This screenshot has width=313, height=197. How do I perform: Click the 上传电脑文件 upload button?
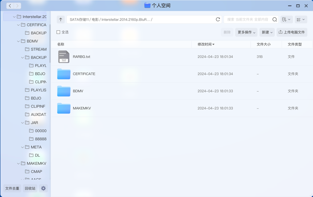click(x=292, y=32)
